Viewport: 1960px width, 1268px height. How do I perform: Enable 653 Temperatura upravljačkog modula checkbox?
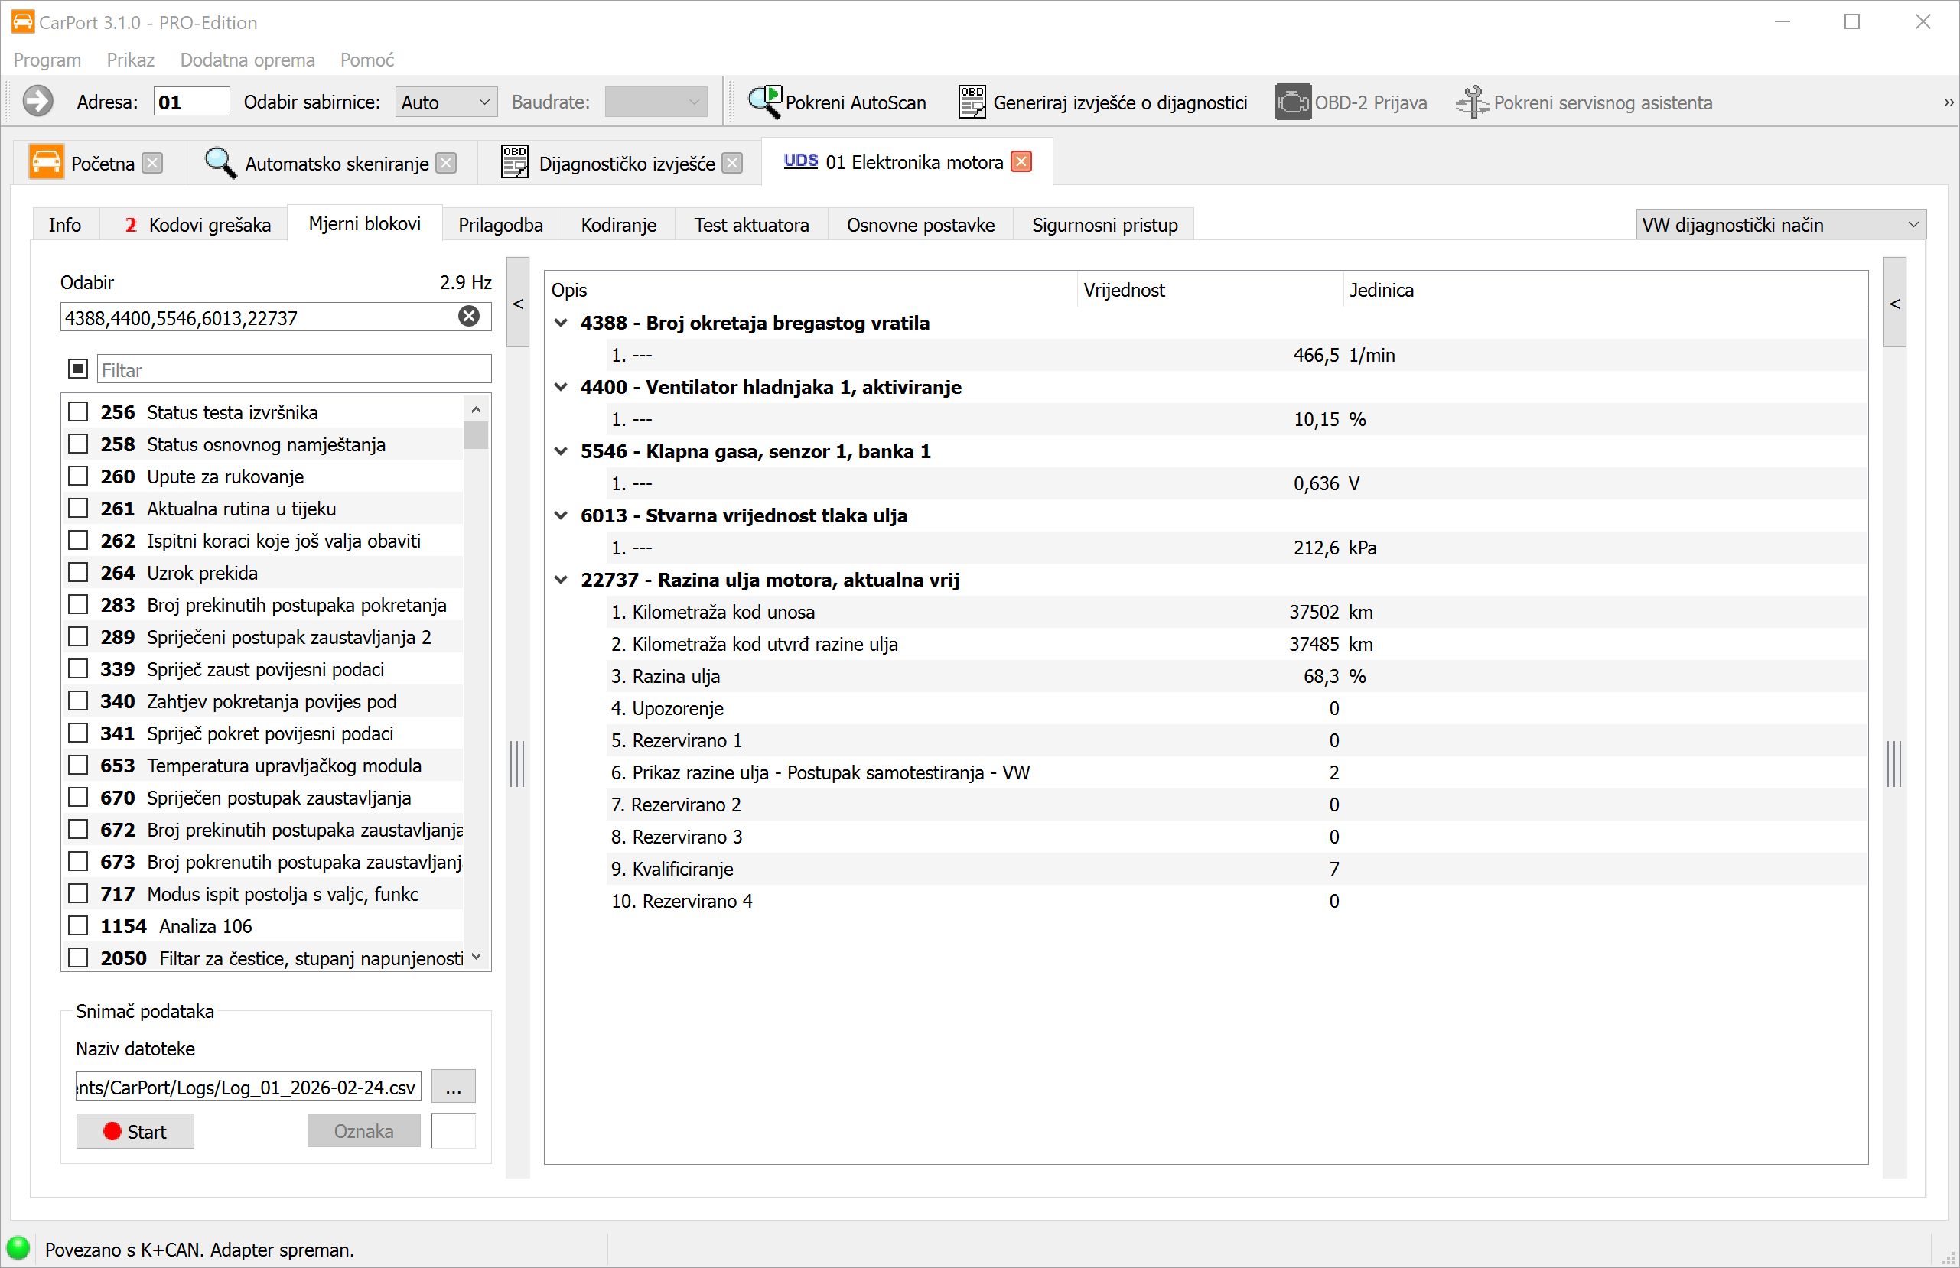(x=78, y=765)
